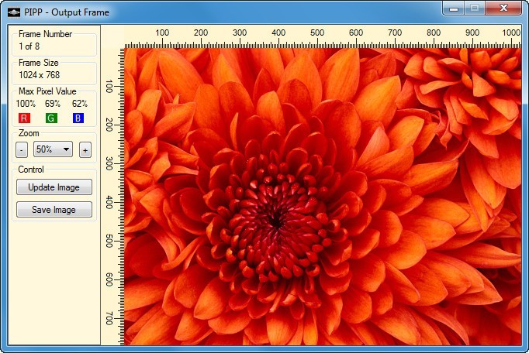The width and height of the screenshot is (529, 353).
Task: Maximize the PIPP Output Frame window
Action: pos(475,9)
